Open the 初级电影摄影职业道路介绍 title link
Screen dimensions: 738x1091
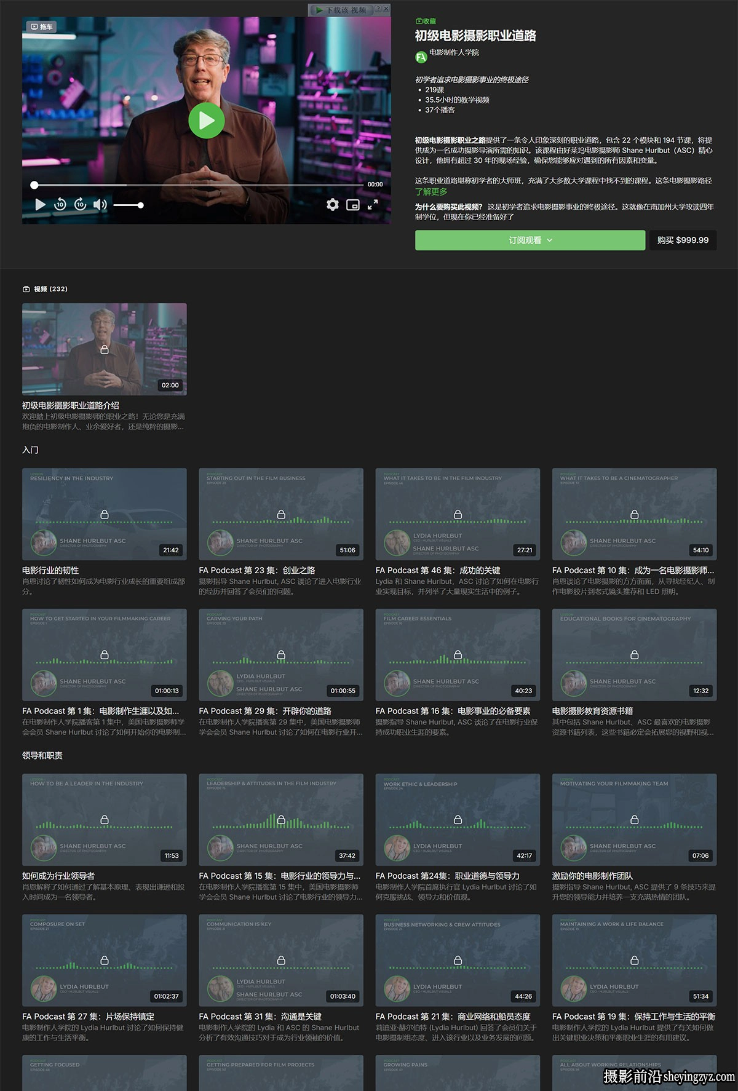coord(71,405)
